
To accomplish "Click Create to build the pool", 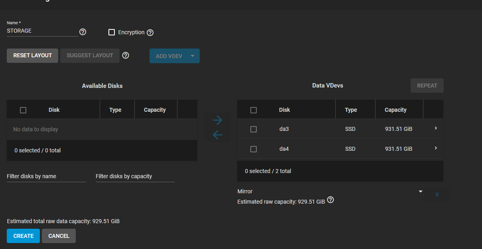I will point(23,236).
